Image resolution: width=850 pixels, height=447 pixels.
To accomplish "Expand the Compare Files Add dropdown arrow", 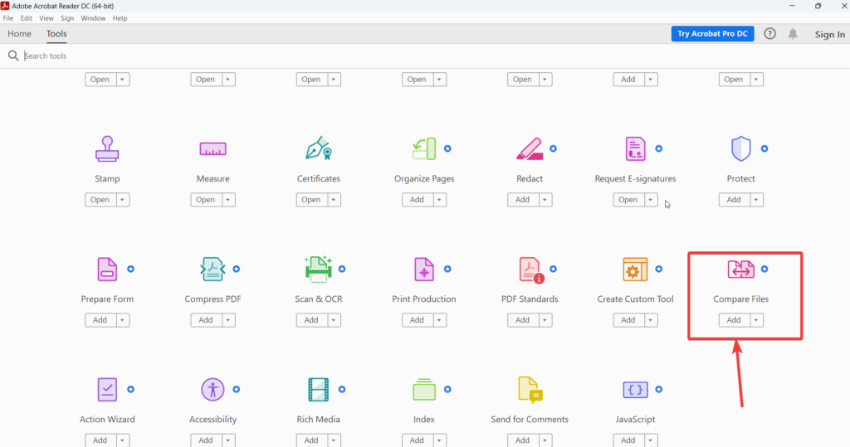I will (756, 319).
